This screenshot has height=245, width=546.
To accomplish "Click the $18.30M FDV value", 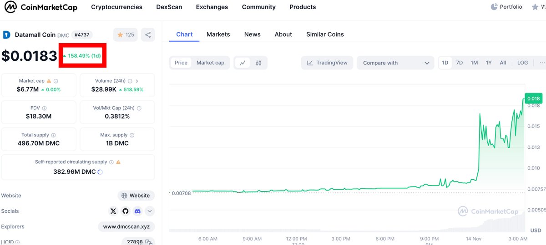I will (39, 117).
